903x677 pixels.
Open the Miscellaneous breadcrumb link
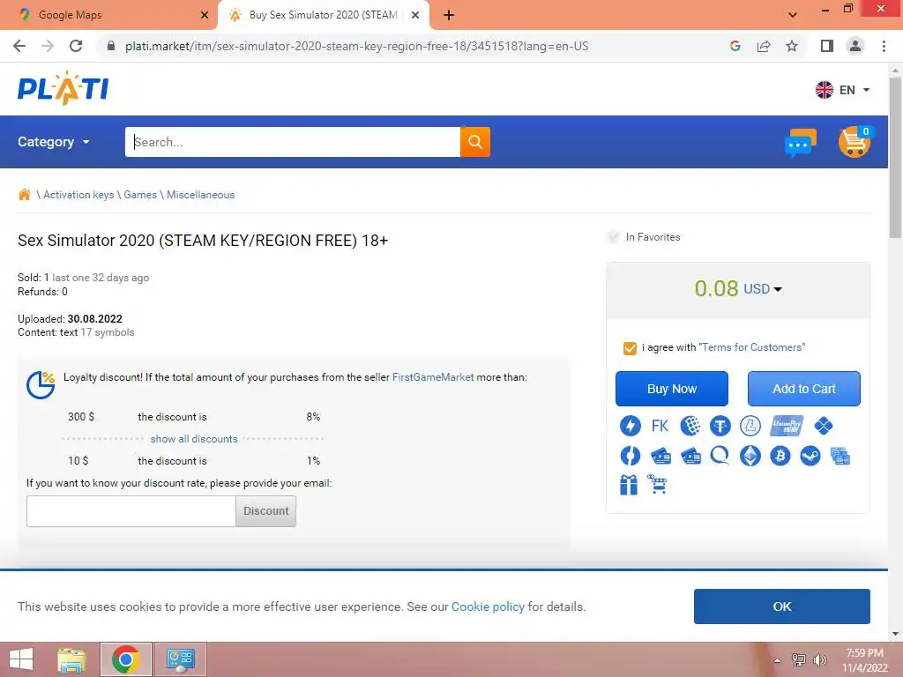[200, 195]
